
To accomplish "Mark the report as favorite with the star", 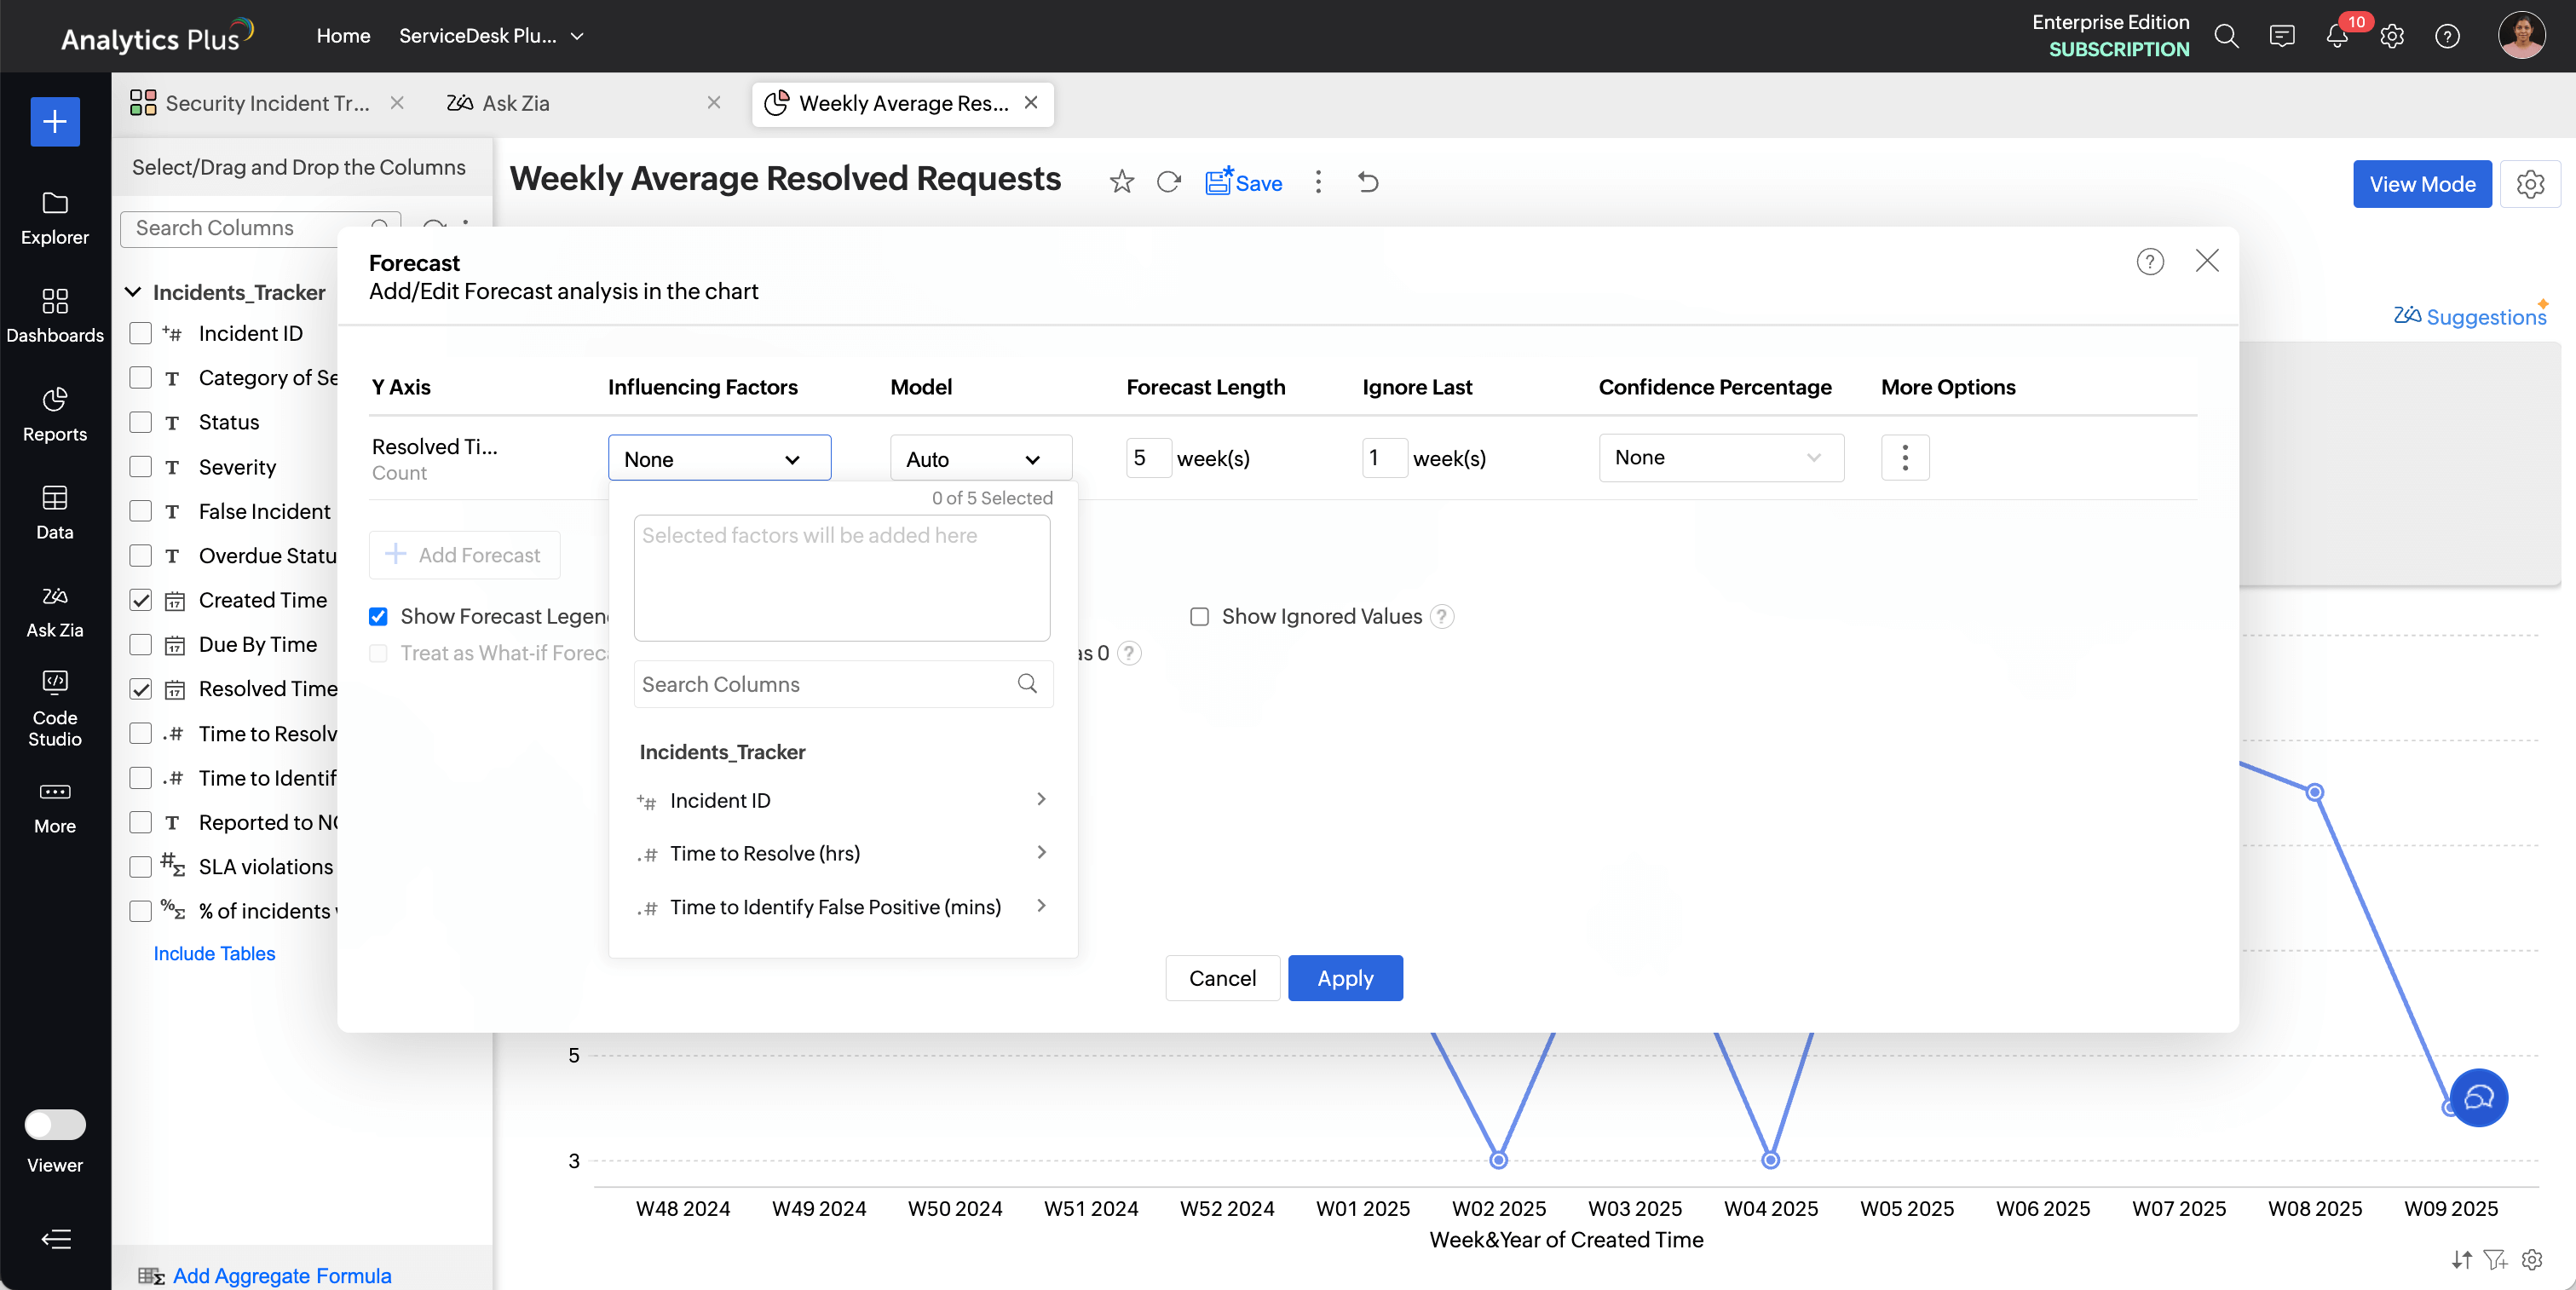I will [1121, 182].
